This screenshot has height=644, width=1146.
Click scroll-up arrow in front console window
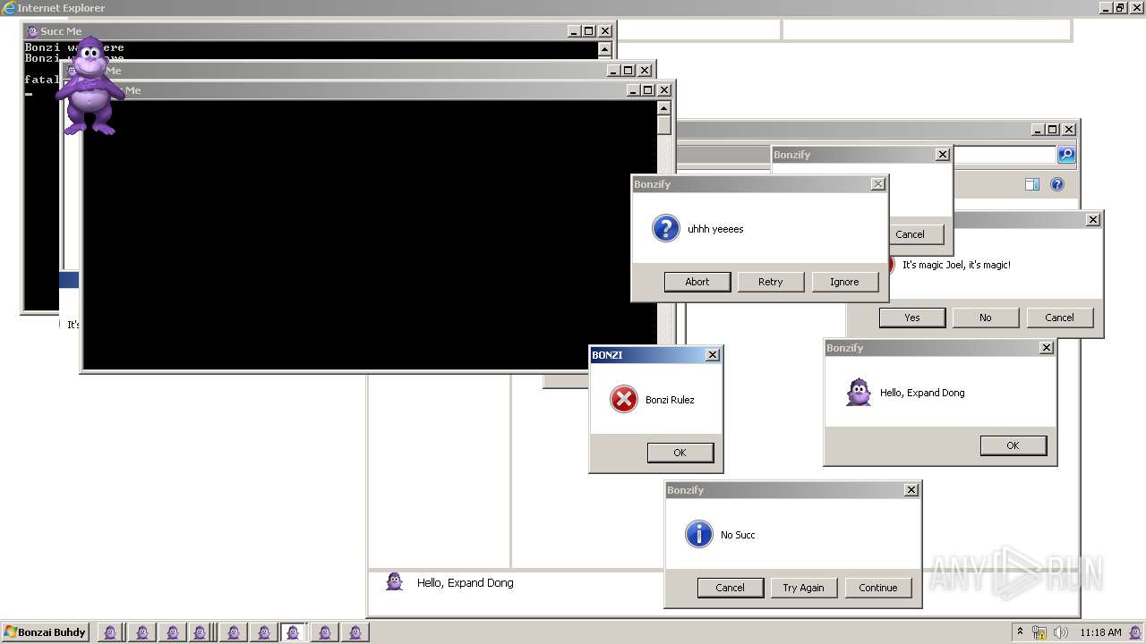[663, 108]
